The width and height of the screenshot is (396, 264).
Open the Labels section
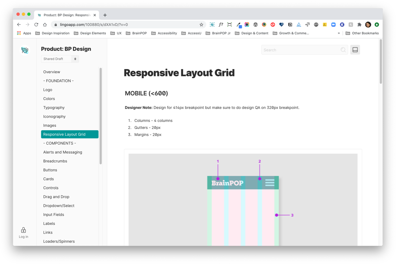49,223
